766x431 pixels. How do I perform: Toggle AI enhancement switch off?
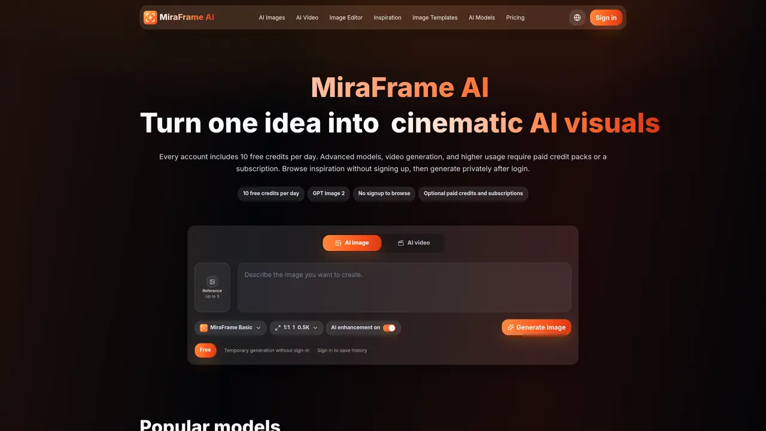point(389,328)
